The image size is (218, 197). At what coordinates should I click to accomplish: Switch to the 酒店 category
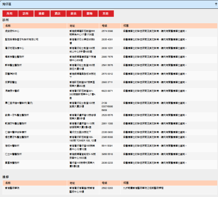[x=57, y=13]
